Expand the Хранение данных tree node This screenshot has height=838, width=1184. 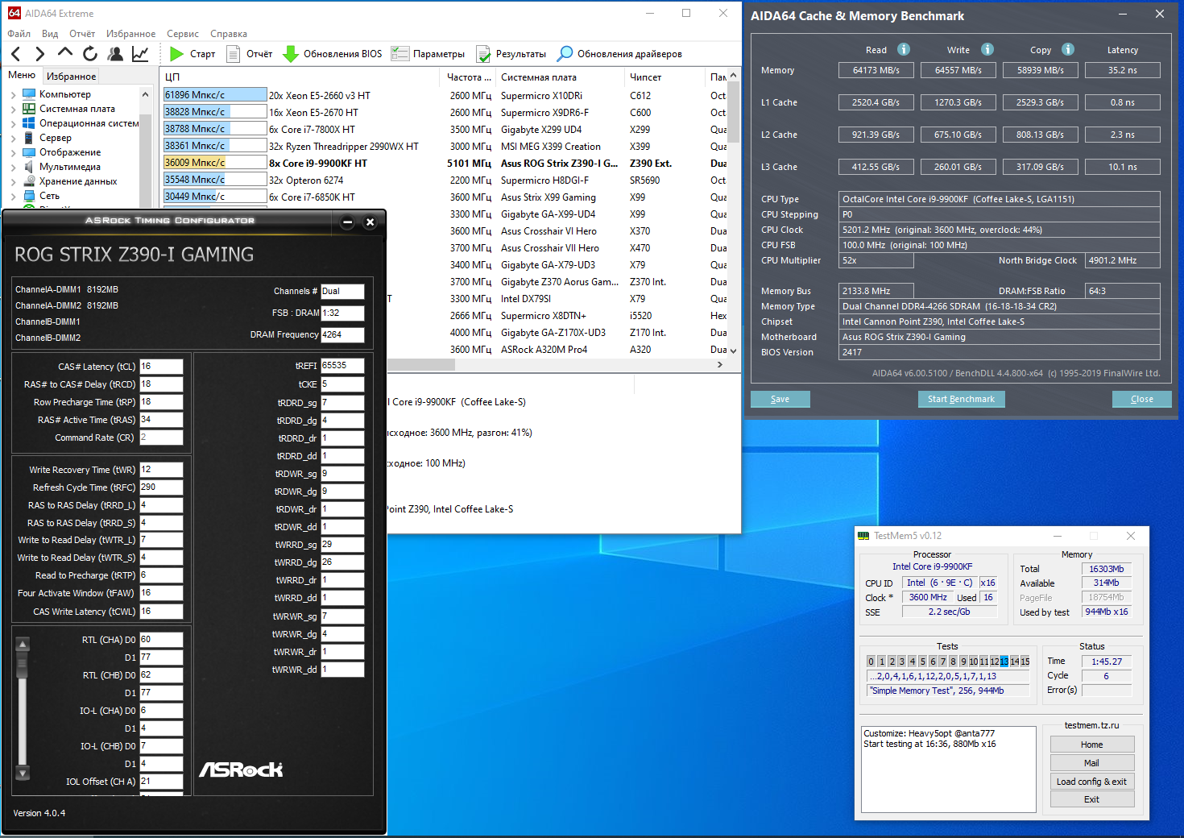pyautogui.click(x=13, y=181)
